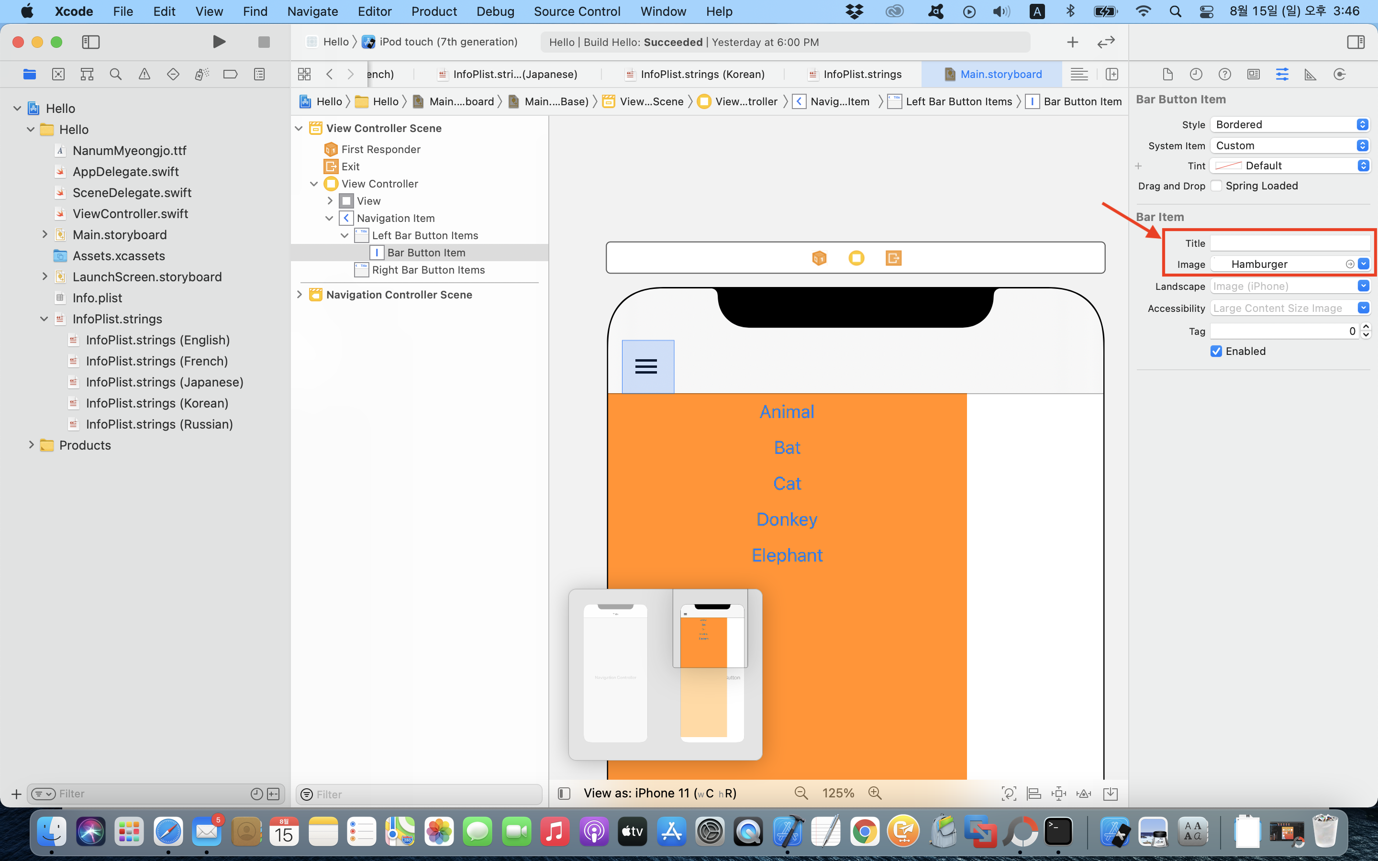
Task: Open the Size inspector ruler icon
Action: pyautogui.click(x=1310, y=74)
